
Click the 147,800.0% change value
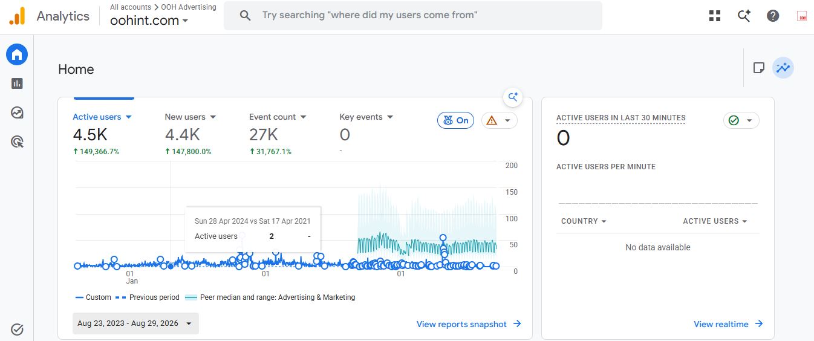point(188,152)
